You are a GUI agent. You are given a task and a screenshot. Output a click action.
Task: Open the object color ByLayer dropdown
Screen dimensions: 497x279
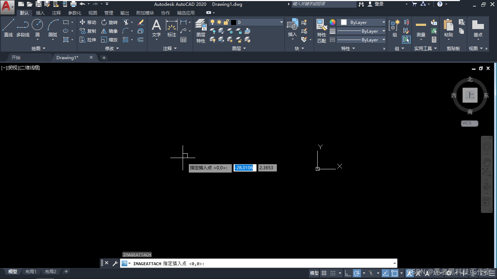pyautogui.click(x=361, y=22)
